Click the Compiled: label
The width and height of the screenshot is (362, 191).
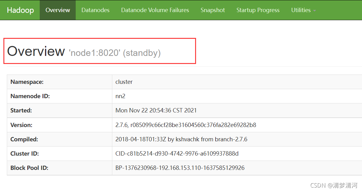(x=24, y=139)
